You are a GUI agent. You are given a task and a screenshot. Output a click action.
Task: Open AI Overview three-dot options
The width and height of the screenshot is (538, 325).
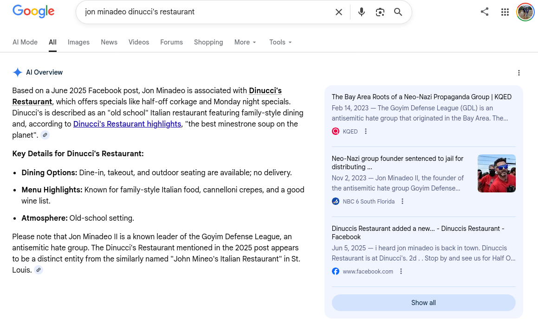[x=519, y=73]
